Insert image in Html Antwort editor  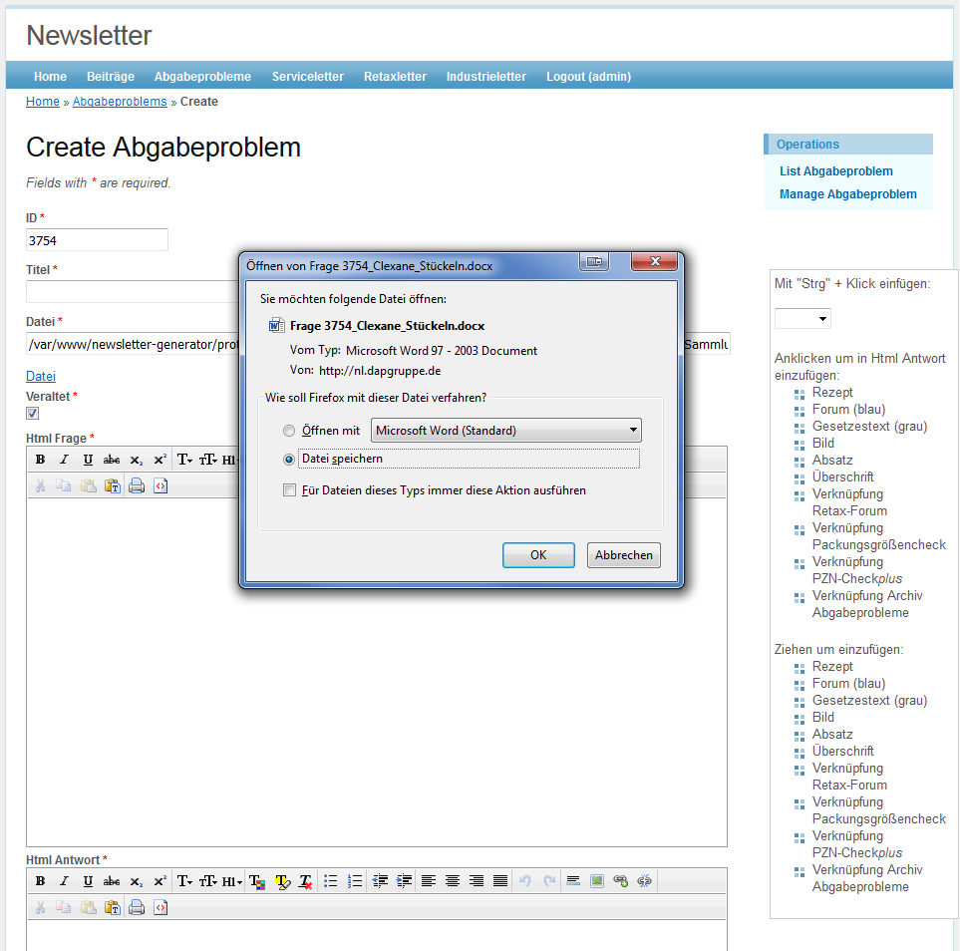(597, 881)
